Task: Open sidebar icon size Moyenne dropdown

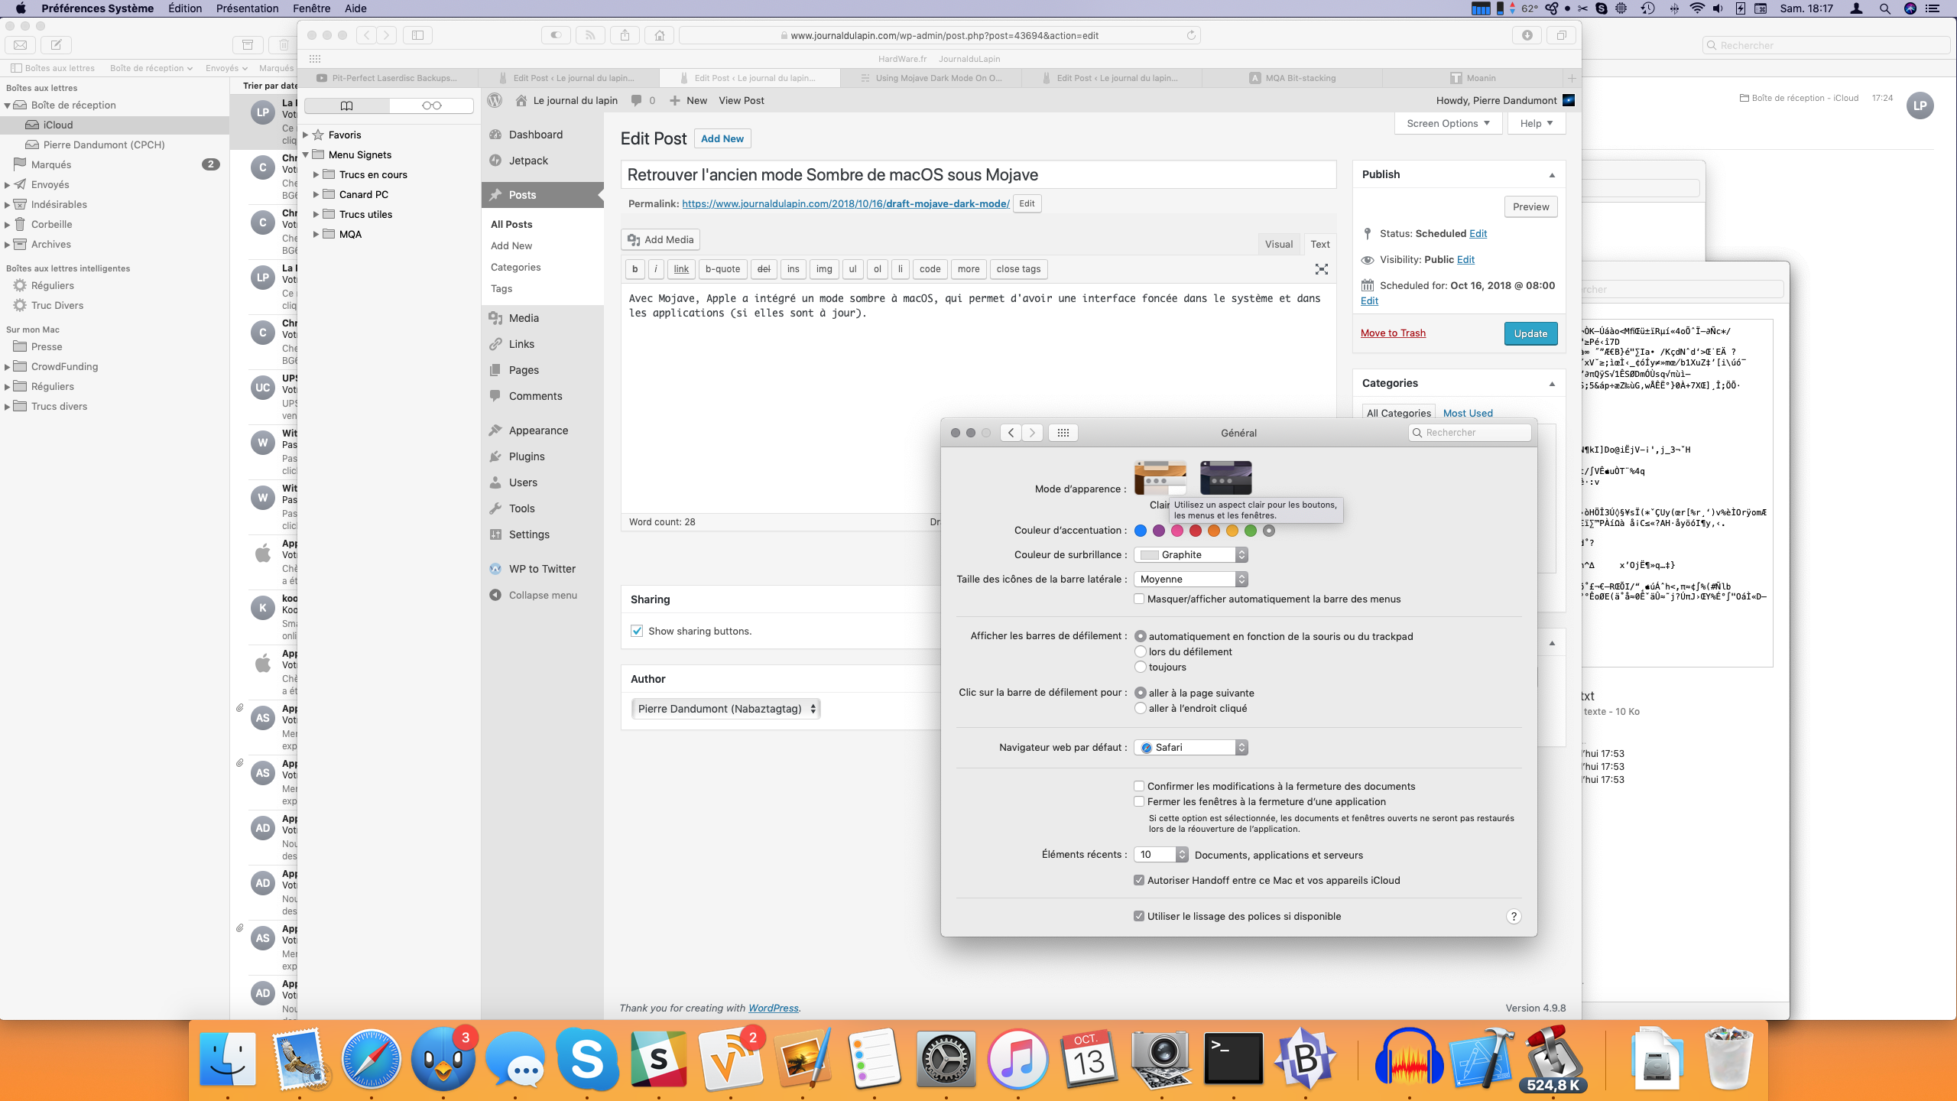Action: (1191, 579)
